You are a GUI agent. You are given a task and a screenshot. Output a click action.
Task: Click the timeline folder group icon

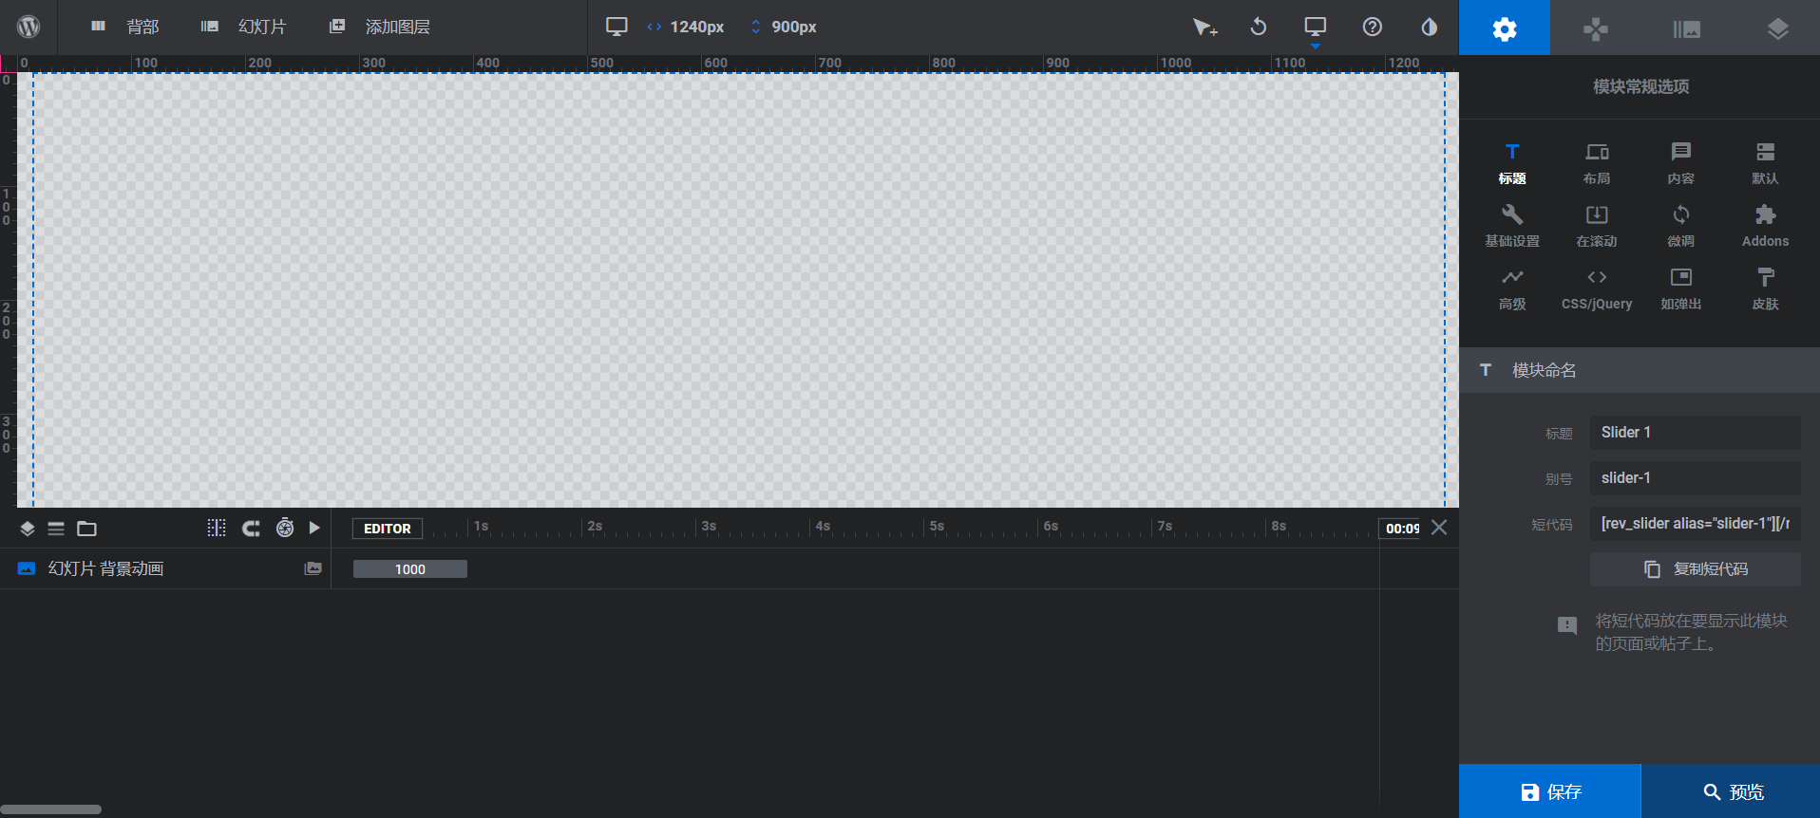point(86,529)
